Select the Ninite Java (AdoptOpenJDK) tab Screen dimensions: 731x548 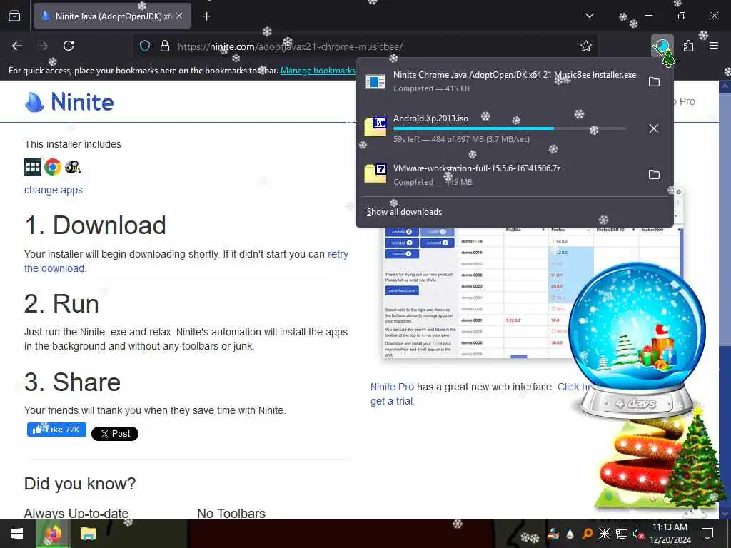(x=112, y=16)
